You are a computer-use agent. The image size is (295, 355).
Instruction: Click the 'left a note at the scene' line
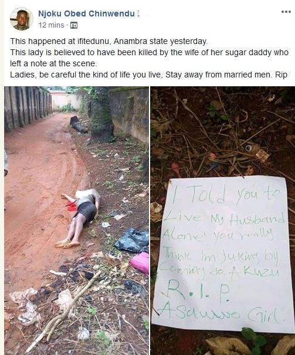coord(53,63)
